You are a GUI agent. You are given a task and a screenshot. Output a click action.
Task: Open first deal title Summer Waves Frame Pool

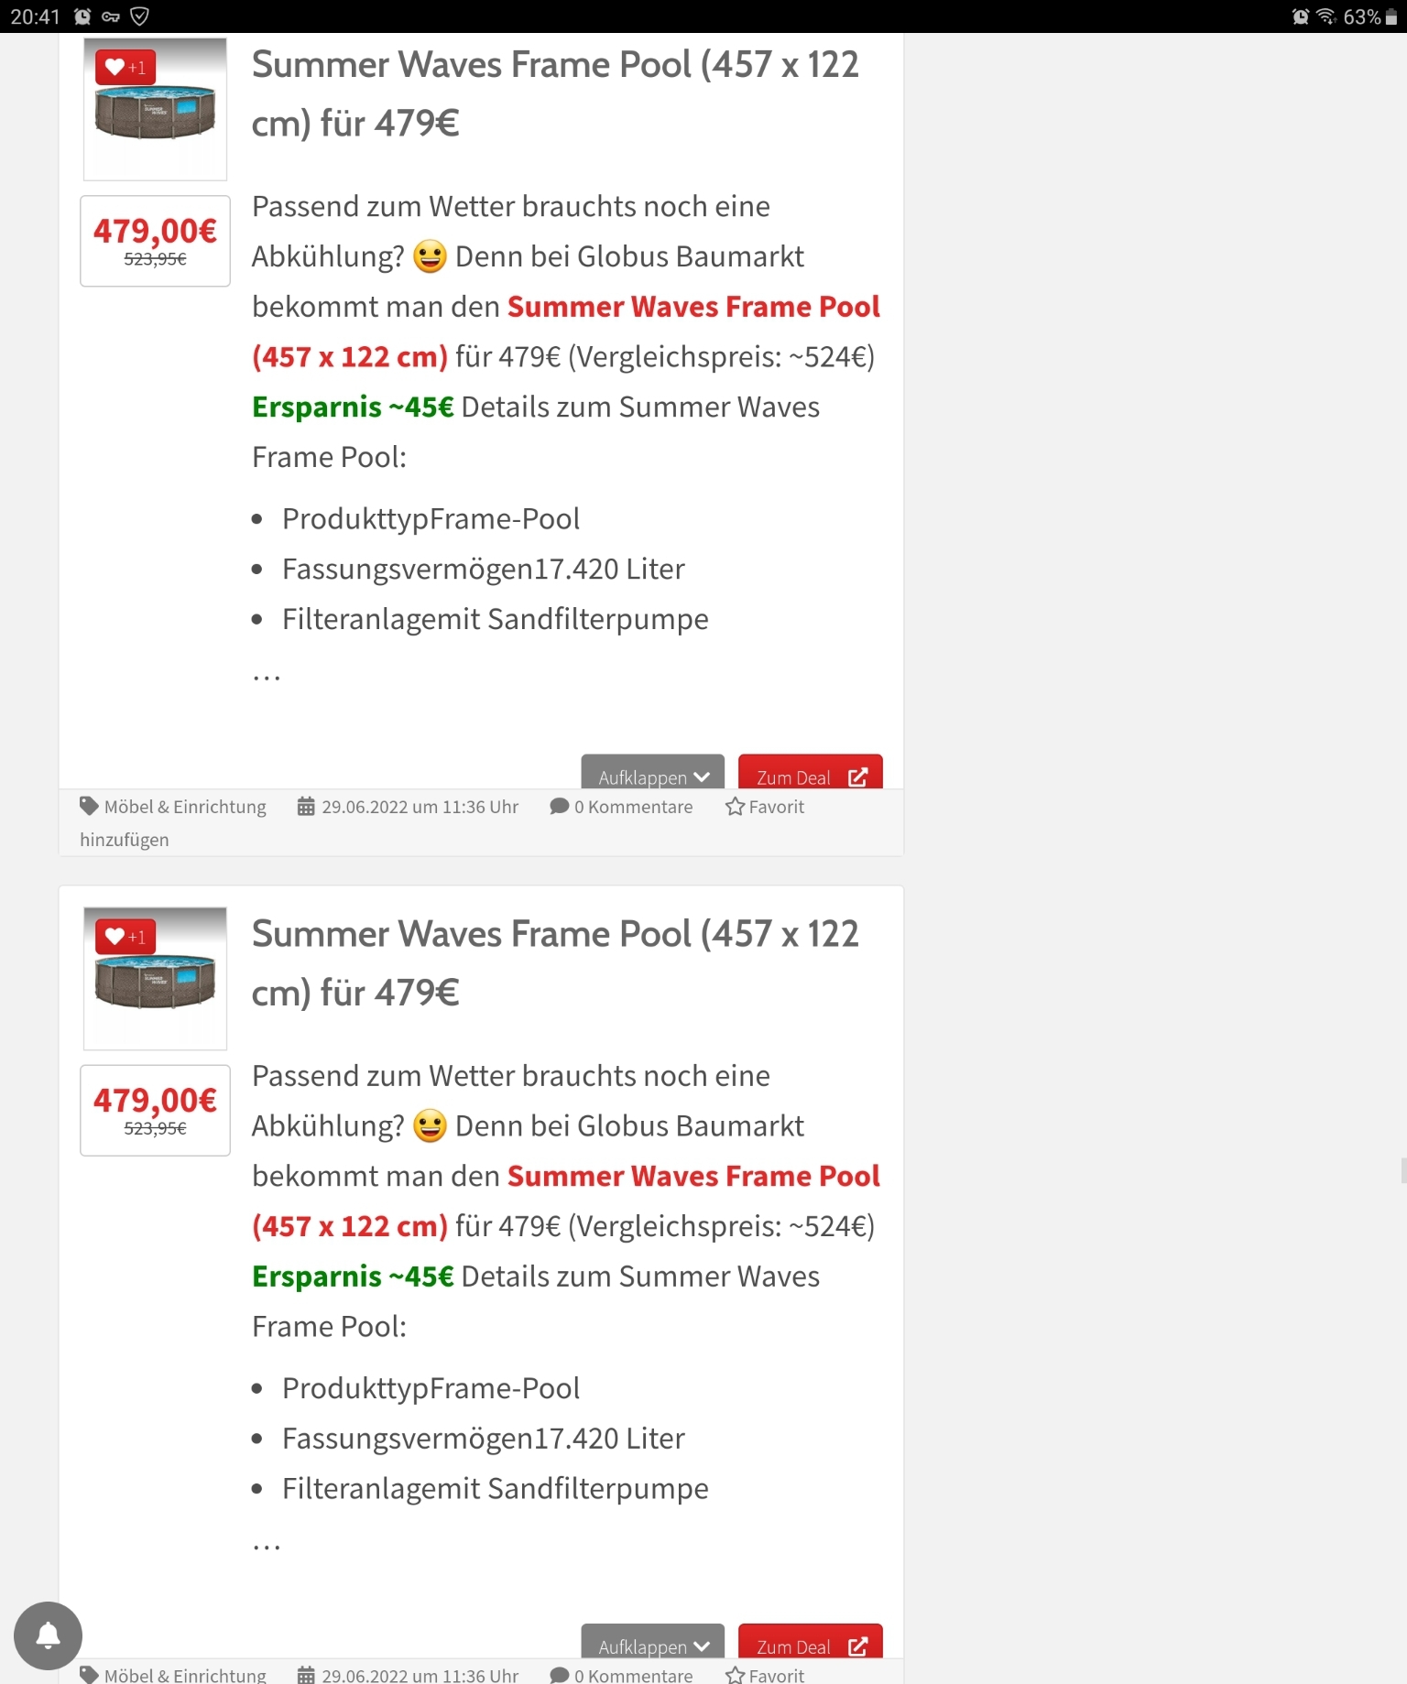[554, 93]
